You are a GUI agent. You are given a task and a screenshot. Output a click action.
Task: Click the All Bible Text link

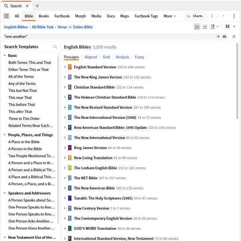click(x=43, y=27)
